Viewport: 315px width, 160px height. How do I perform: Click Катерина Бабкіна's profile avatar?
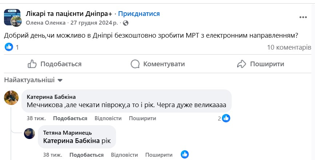[11, 97]
